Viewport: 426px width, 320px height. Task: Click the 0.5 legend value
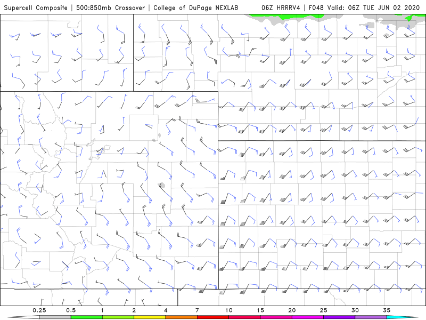pyautogui.click(x=71, y=310)
